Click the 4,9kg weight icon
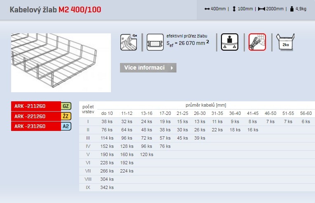 [x=291, y=9]
